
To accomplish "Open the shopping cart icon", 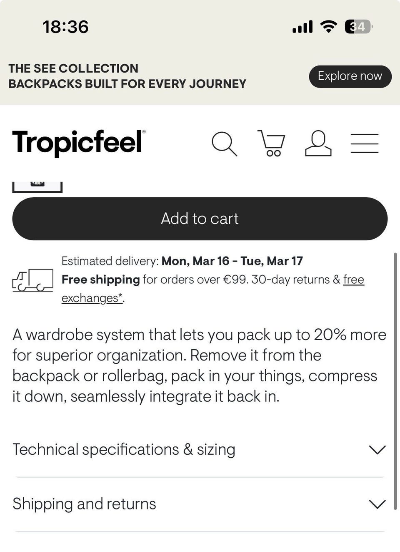I will click(x=271, y=143).
